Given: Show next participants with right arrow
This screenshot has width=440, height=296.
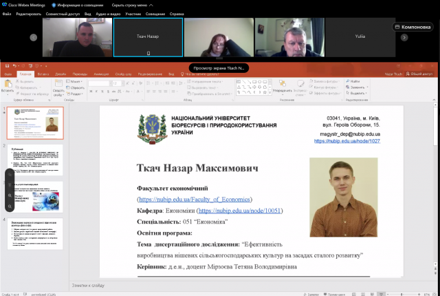Looking at the screenshot, I should (404, 37).
